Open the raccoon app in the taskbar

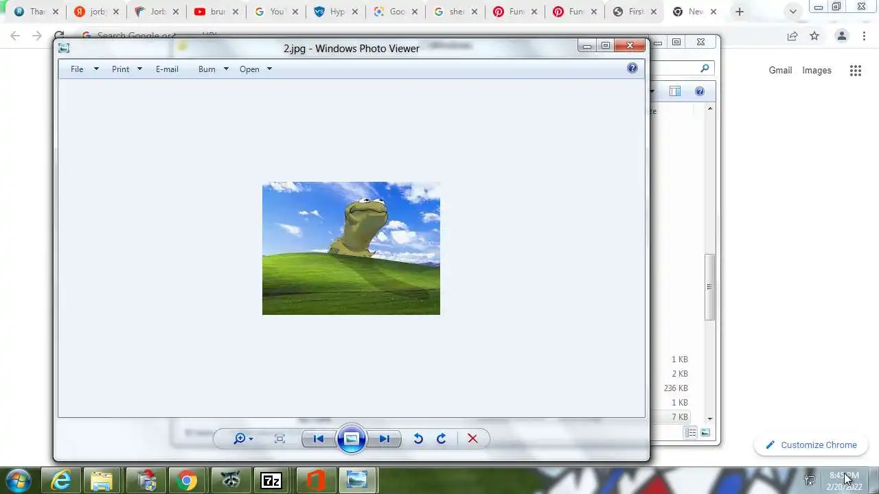coord(230,480)
